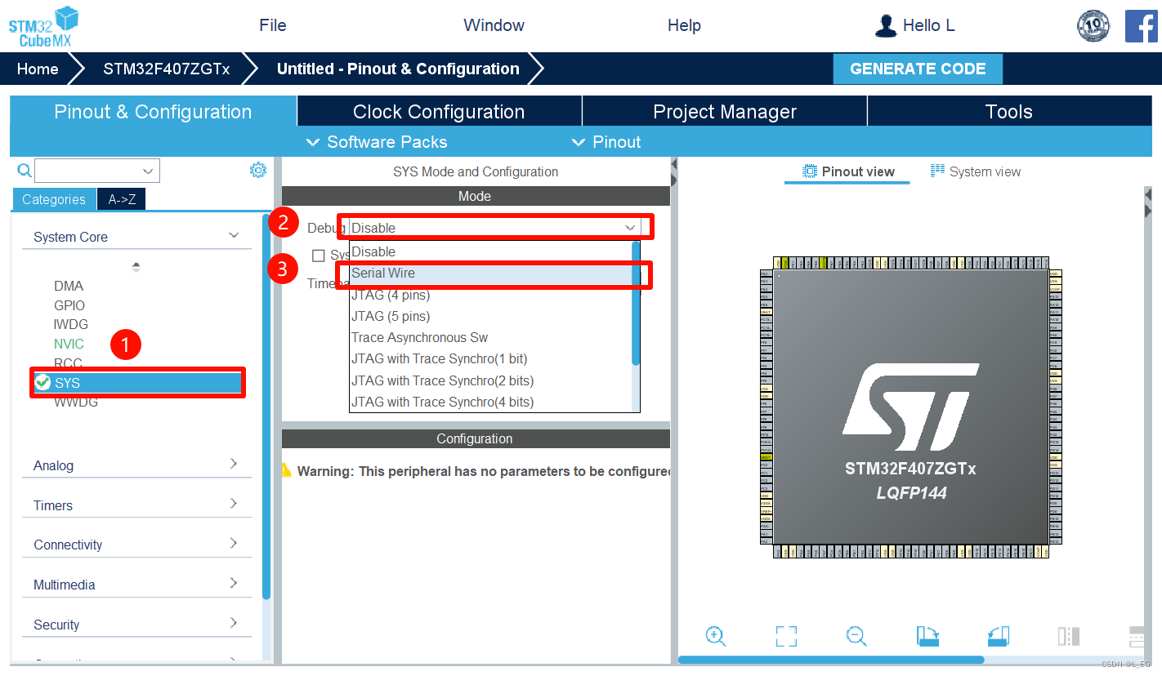Expand the Connectivity category

136,545
